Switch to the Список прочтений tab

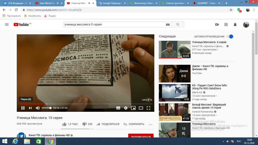pyautogui.click(x=175, y=3)
